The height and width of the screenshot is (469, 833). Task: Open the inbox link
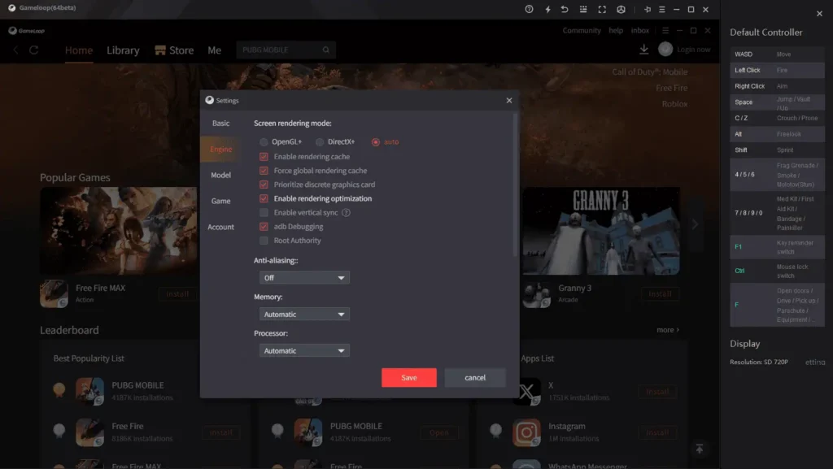click(x=639, y=30)
